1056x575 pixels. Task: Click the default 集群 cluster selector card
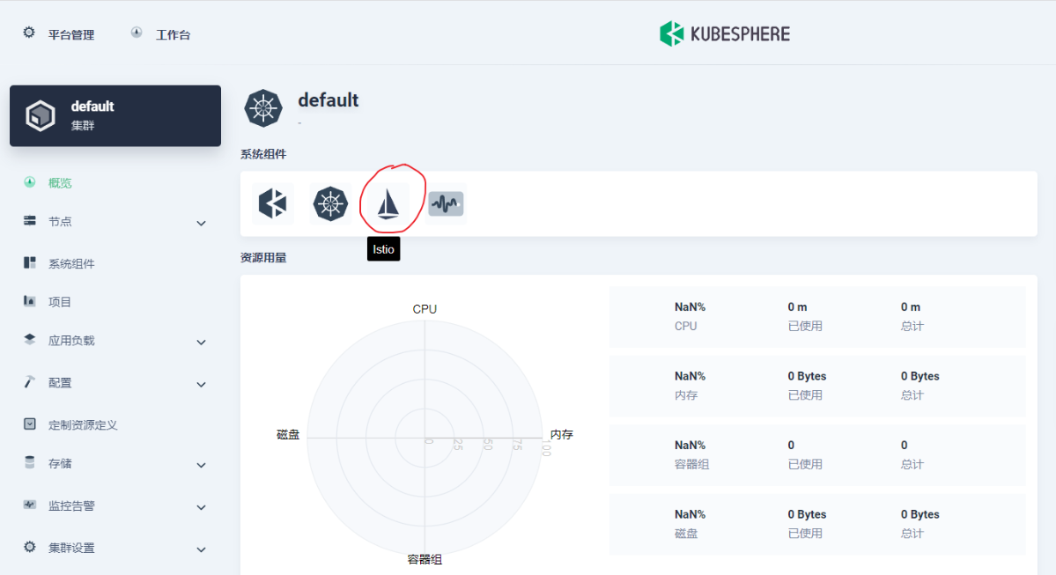click(115, 115)
